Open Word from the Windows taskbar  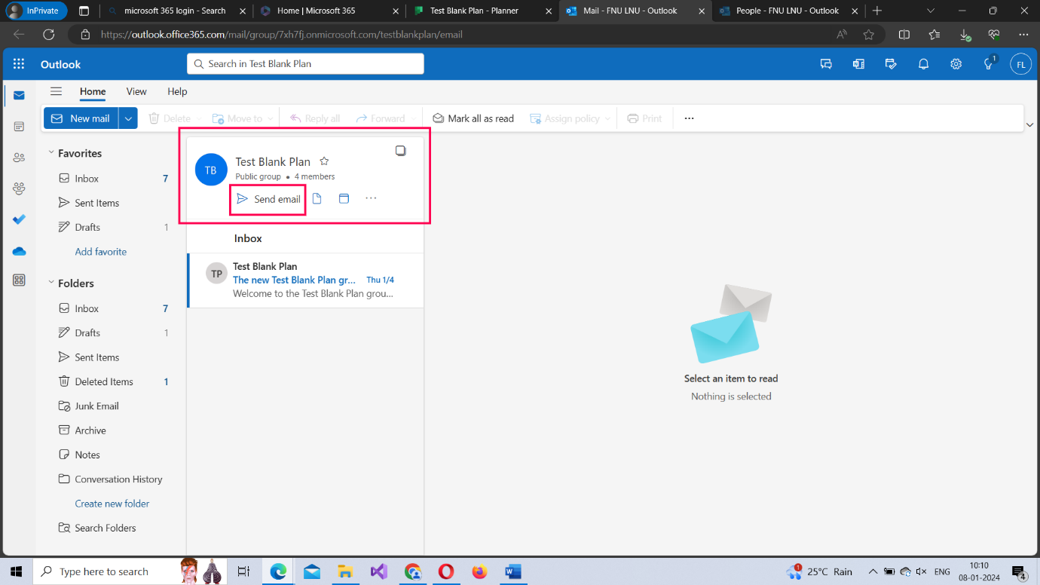point(513,571)
